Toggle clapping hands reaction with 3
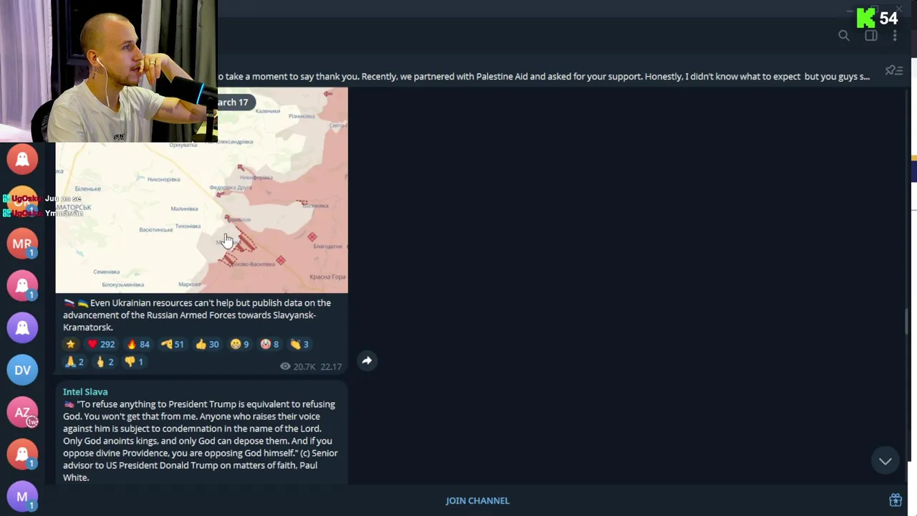This screenshot has width=917, height=516. click(x=299, y=344)
